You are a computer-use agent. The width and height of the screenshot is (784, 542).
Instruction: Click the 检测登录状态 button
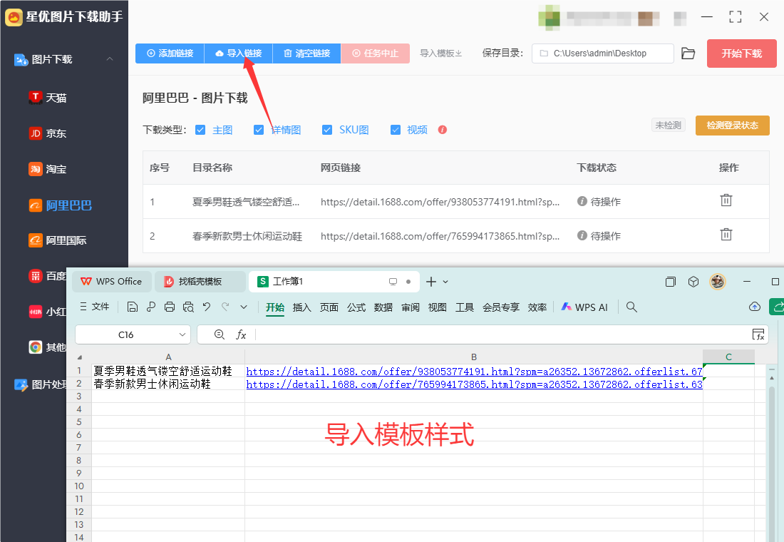click(x=733, y=125)
